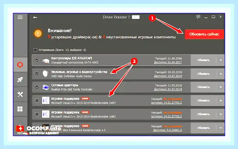The image size is (238, 149).
Task: Expand update options for SATA AHCI controller
Action: coord(221,60)
